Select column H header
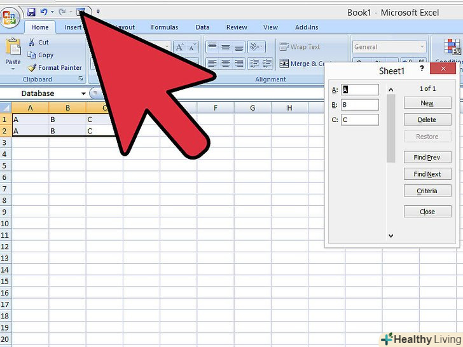Screen dimensions: 463x347 [289, 107]
